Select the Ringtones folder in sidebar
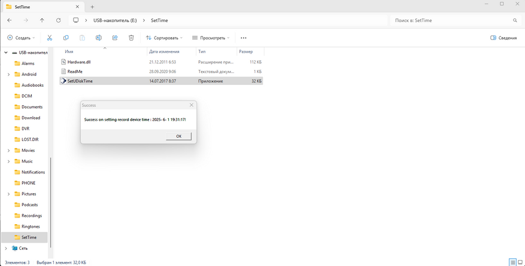This screenshot has height=266, width=525. 31,227
